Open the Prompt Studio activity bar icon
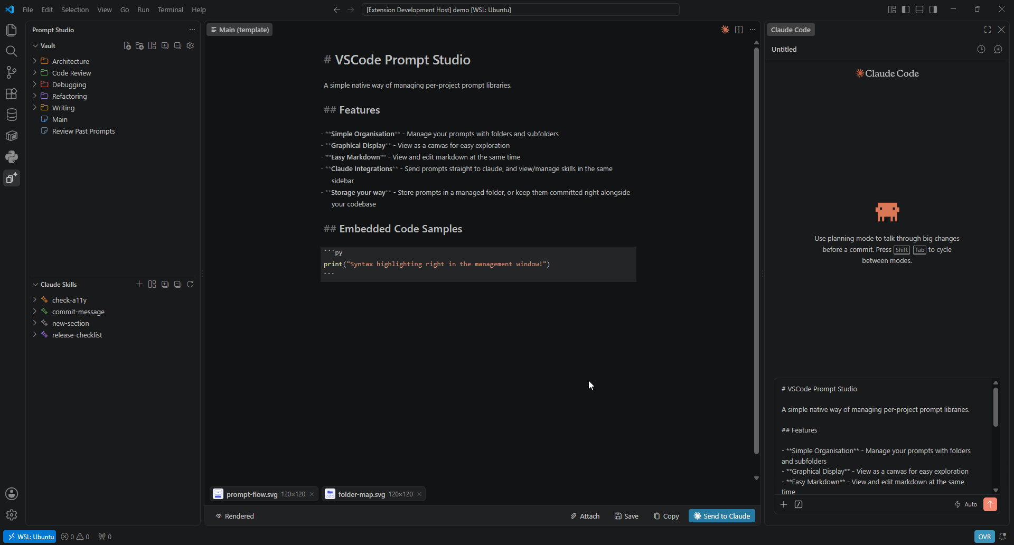Image resolution: width=1014 pixels, height=545 pixels. click(12, 178)
